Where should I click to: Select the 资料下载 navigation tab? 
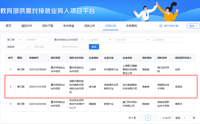click(x=47, y=26)
